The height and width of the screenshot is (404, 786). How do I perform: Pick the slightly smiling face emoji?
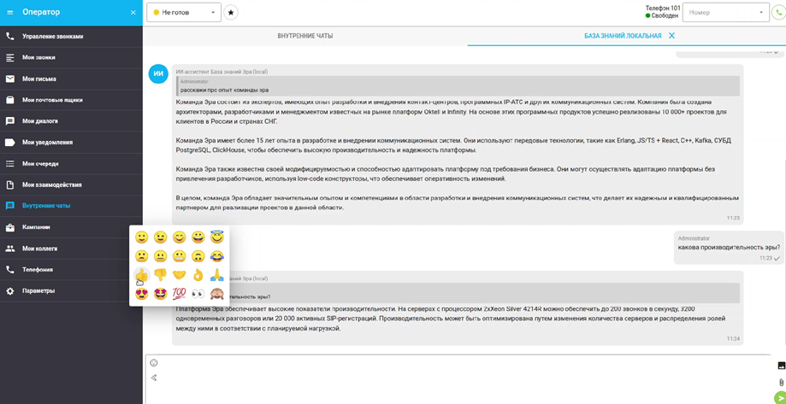[x=142, y=237]
